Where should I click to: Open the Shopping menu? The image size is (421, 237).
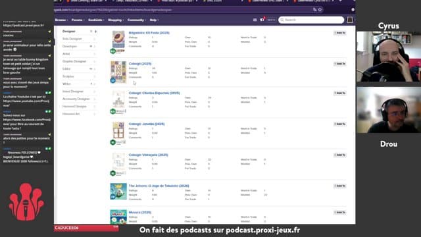(116, 20)
